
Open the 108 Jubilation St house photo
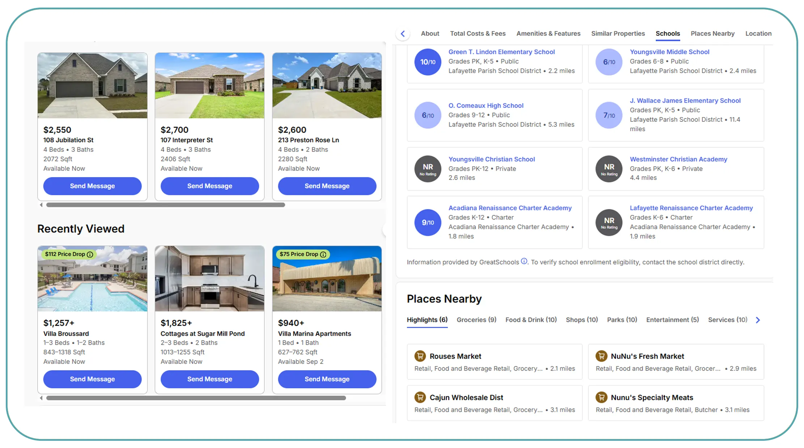tap(92, 85)
